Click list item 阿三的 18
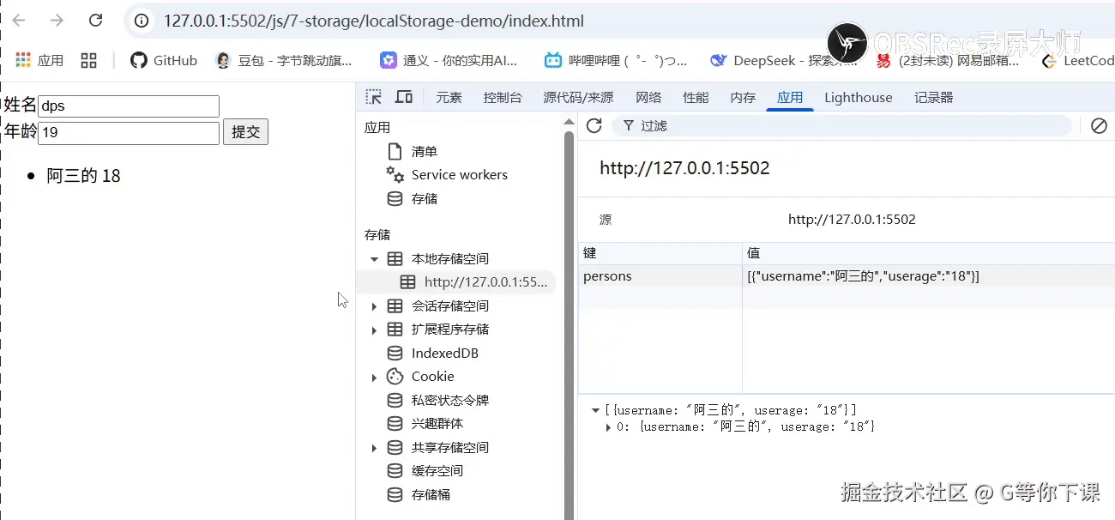The width and height of the screenshot is (1115, 520). coord(83,176)
